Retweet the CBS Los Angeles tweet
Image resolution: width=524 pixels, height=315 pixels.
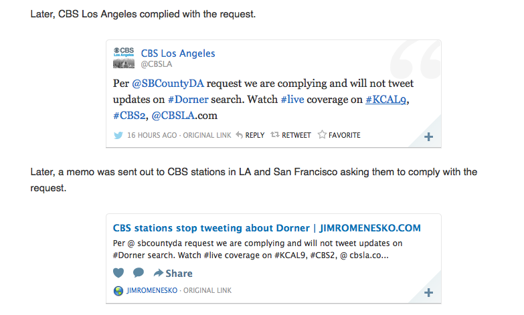[290, 135]
